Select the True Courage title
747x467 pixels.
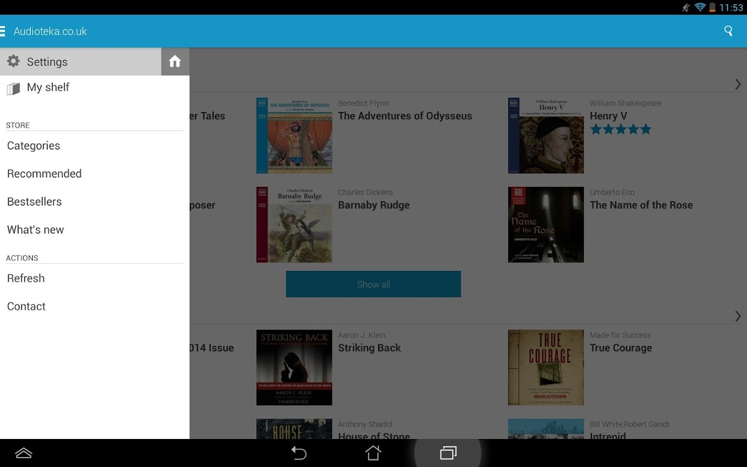pyautogui.click(x=621, y=348)
